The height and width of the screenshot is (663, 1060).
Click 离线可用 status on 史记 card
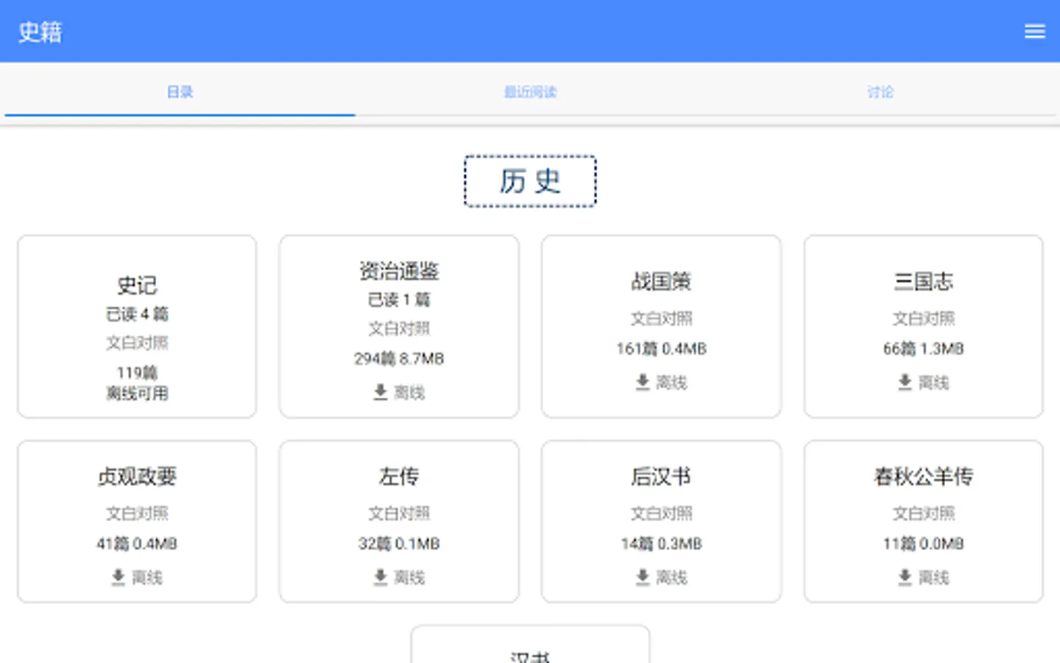137,393
